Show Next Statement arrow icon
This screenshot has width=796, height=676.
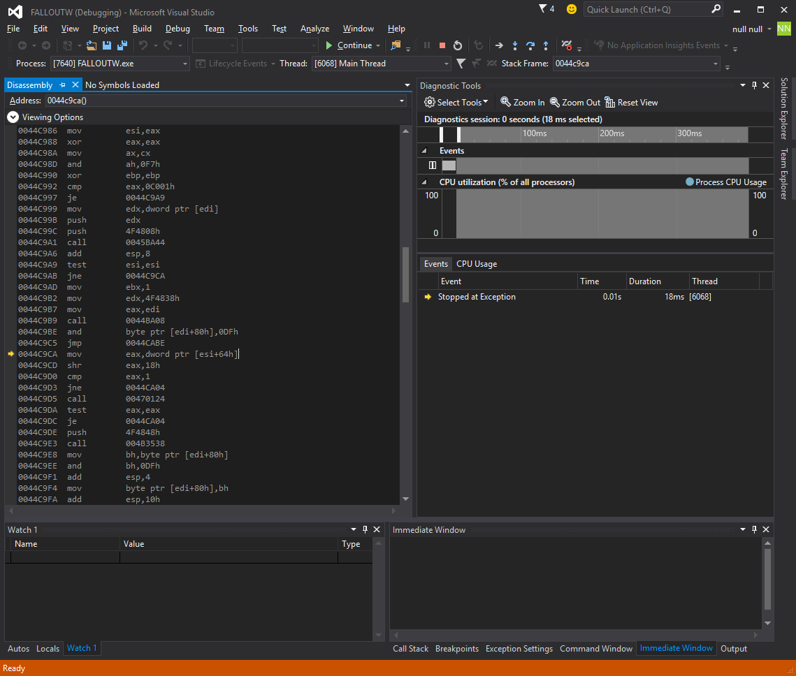(x=499, y=45)
